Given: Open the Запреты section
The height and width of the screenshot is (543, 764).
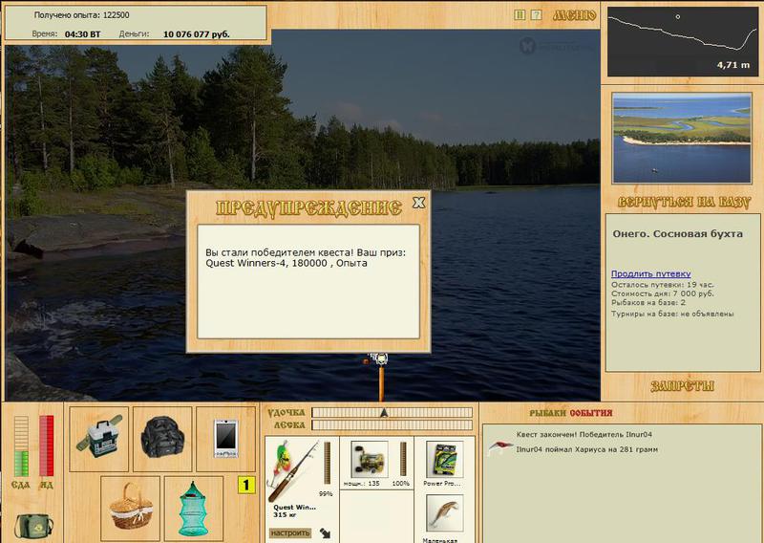Looking at the screenshot, I should [x=682, y=386].
